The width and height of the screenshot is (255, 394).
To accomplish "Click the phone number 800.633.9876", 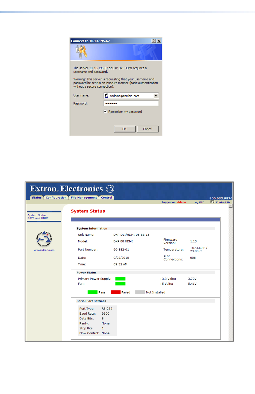I will click(221, 198).
